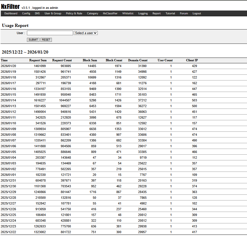Click the NxFilter logo

[10, 7]
